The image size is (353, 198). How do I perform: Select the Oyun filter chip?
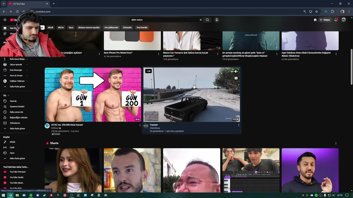coord(71,28)
